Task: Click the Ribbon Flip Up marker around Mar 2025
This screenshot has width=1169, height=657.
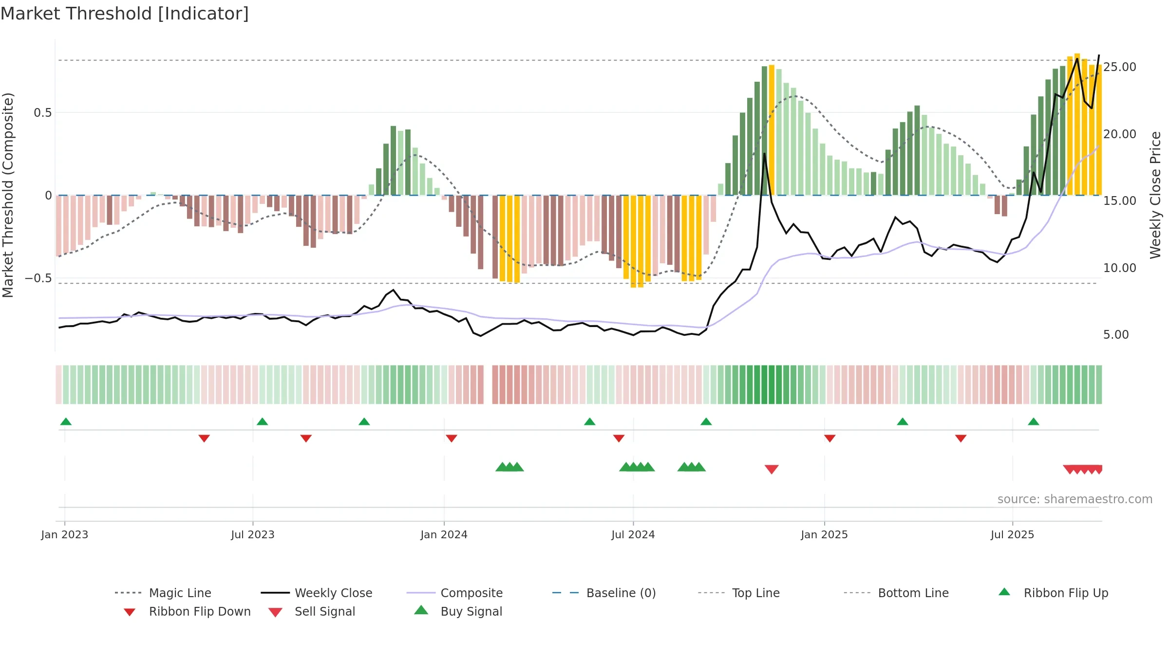Action: point(902,421)
